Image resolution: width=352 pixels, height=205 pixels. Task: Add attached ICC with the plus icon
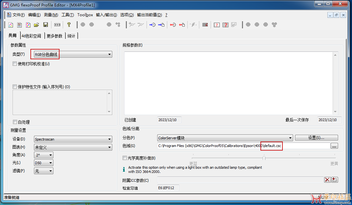pos(335,180)
